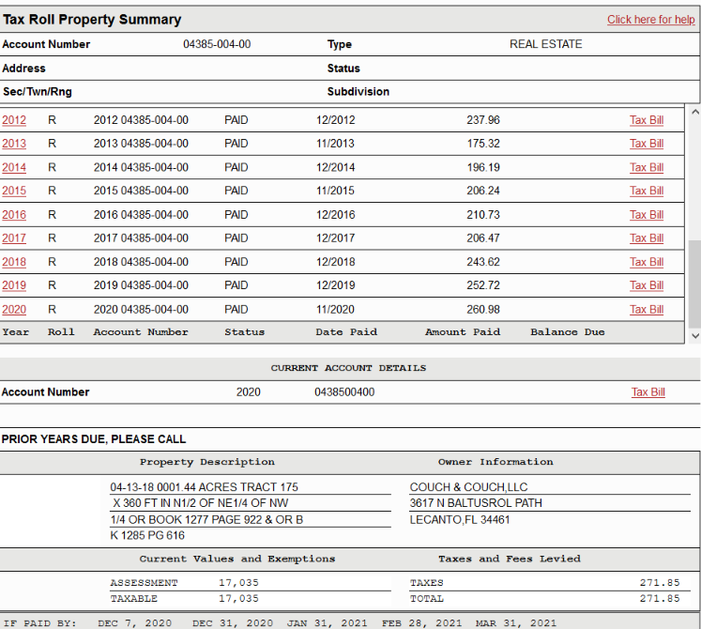Viewport: 701px width, 629px height.
Task: Click date paid 11/2020
Action: (335, 310)
